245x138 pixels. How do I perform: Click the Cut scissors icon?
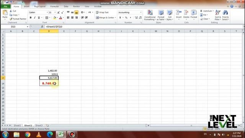[11, 11]
